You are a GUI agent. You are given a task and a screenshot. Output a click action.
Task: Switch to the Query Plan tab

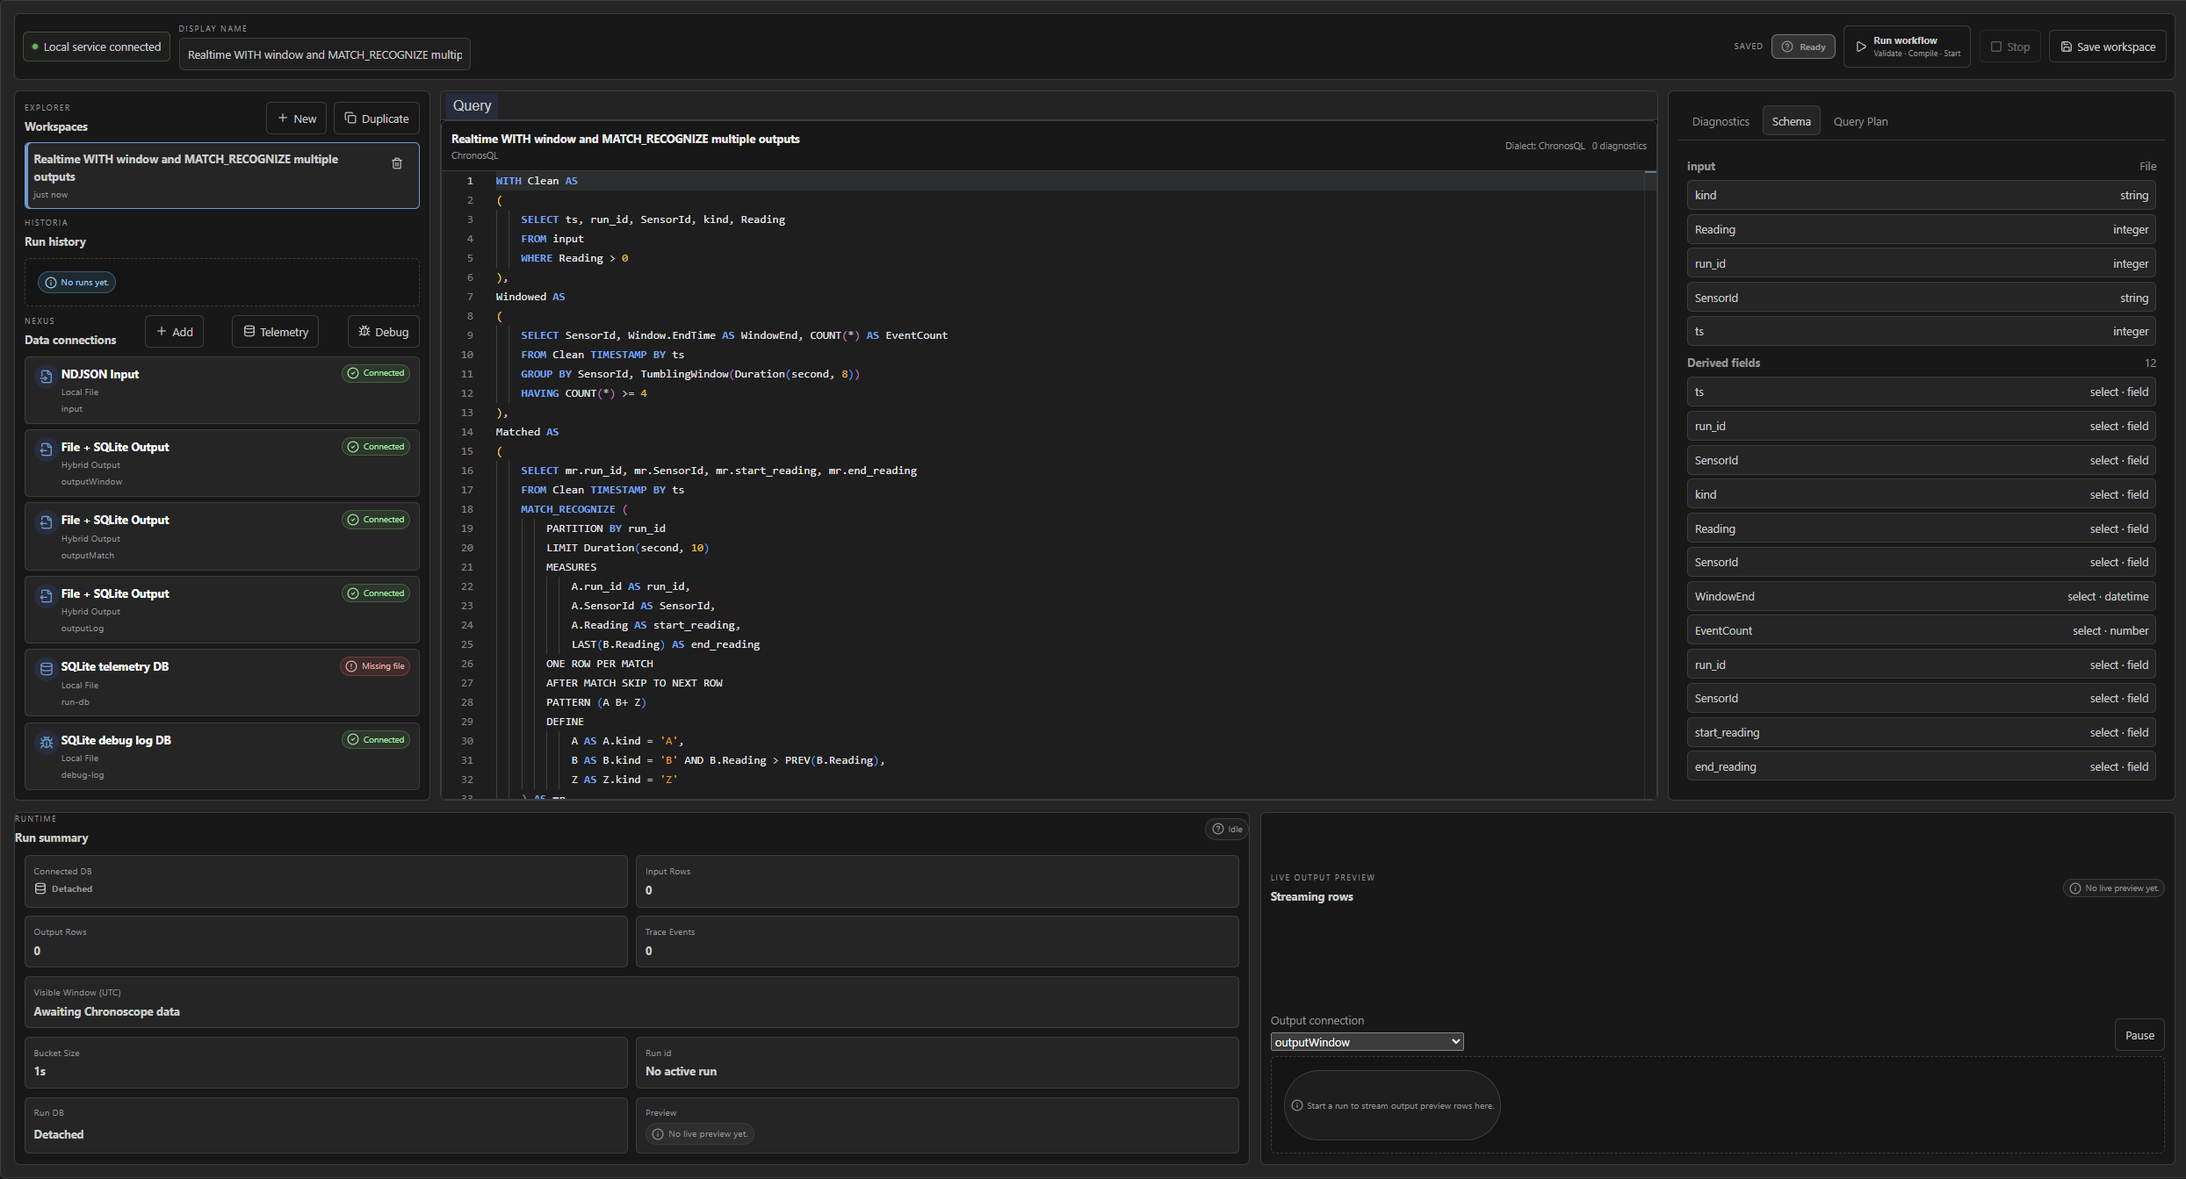coord(1860,121)
